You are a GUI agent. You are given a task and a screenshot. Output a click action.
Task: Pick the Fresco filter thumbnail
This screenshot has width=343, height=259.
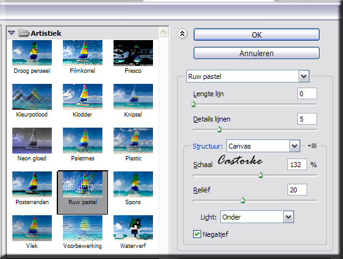pos(133,53)
